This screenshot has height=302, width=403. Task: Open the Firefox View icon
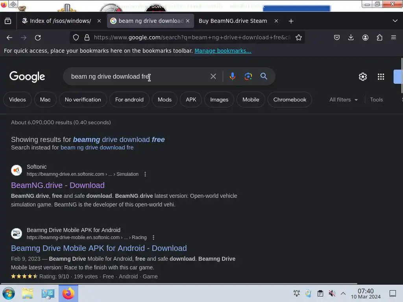pos(8,21)
